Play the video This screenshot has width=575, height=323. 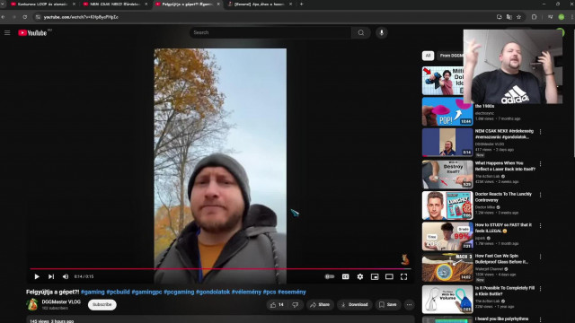[37, 276]
